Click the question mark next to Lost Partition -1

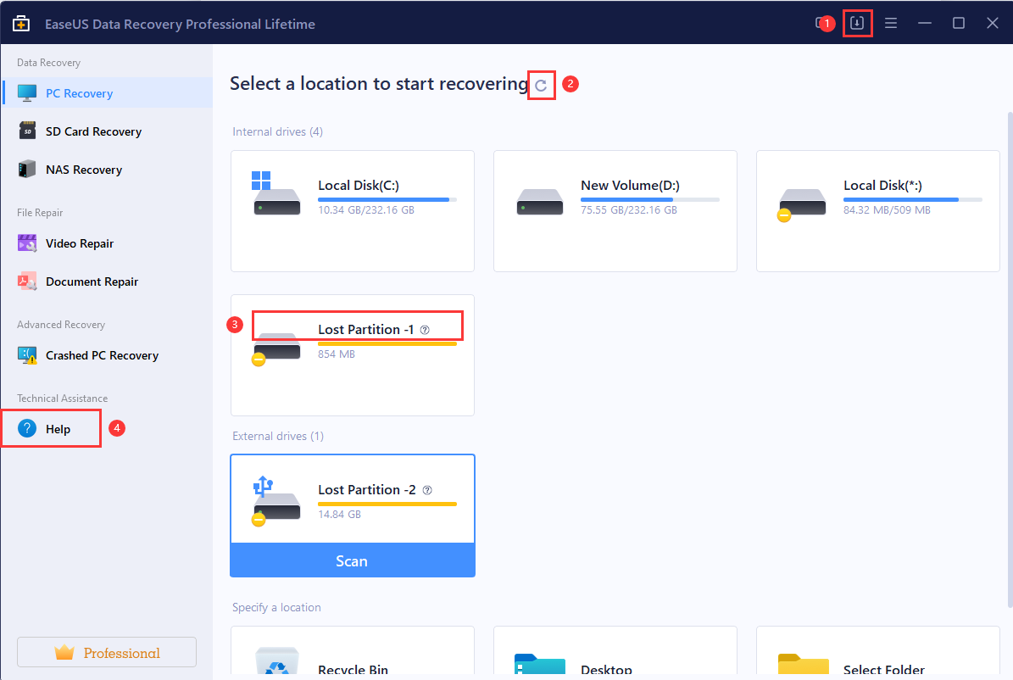pyautogui.click(x=425, y=330)
